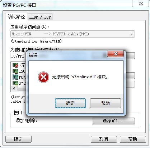Click the bottom-left 确定 button
Image resolution: width=150 pixels, height=148 pixels.
pyautogui.click(x=18, y=139)
